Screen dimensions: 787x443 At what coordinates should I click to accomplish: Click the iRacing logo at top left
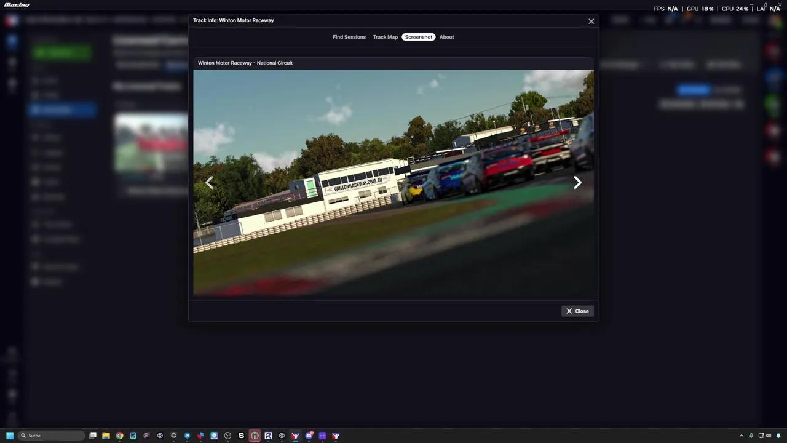pos(17,5)
